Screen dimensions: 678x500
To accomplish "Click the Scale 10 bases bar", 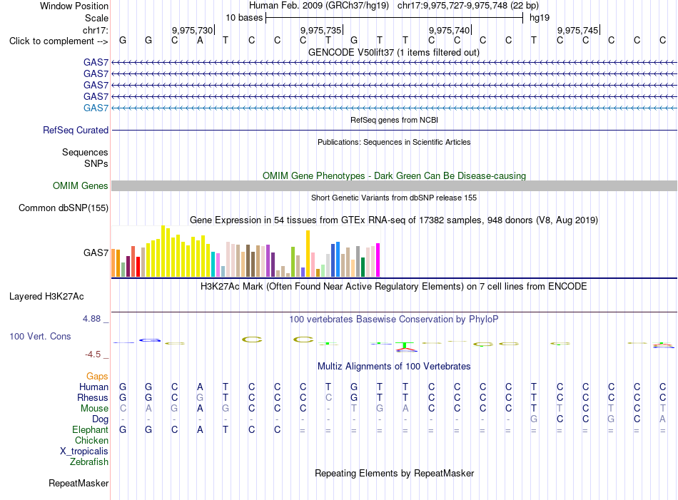I will (395, 18).
